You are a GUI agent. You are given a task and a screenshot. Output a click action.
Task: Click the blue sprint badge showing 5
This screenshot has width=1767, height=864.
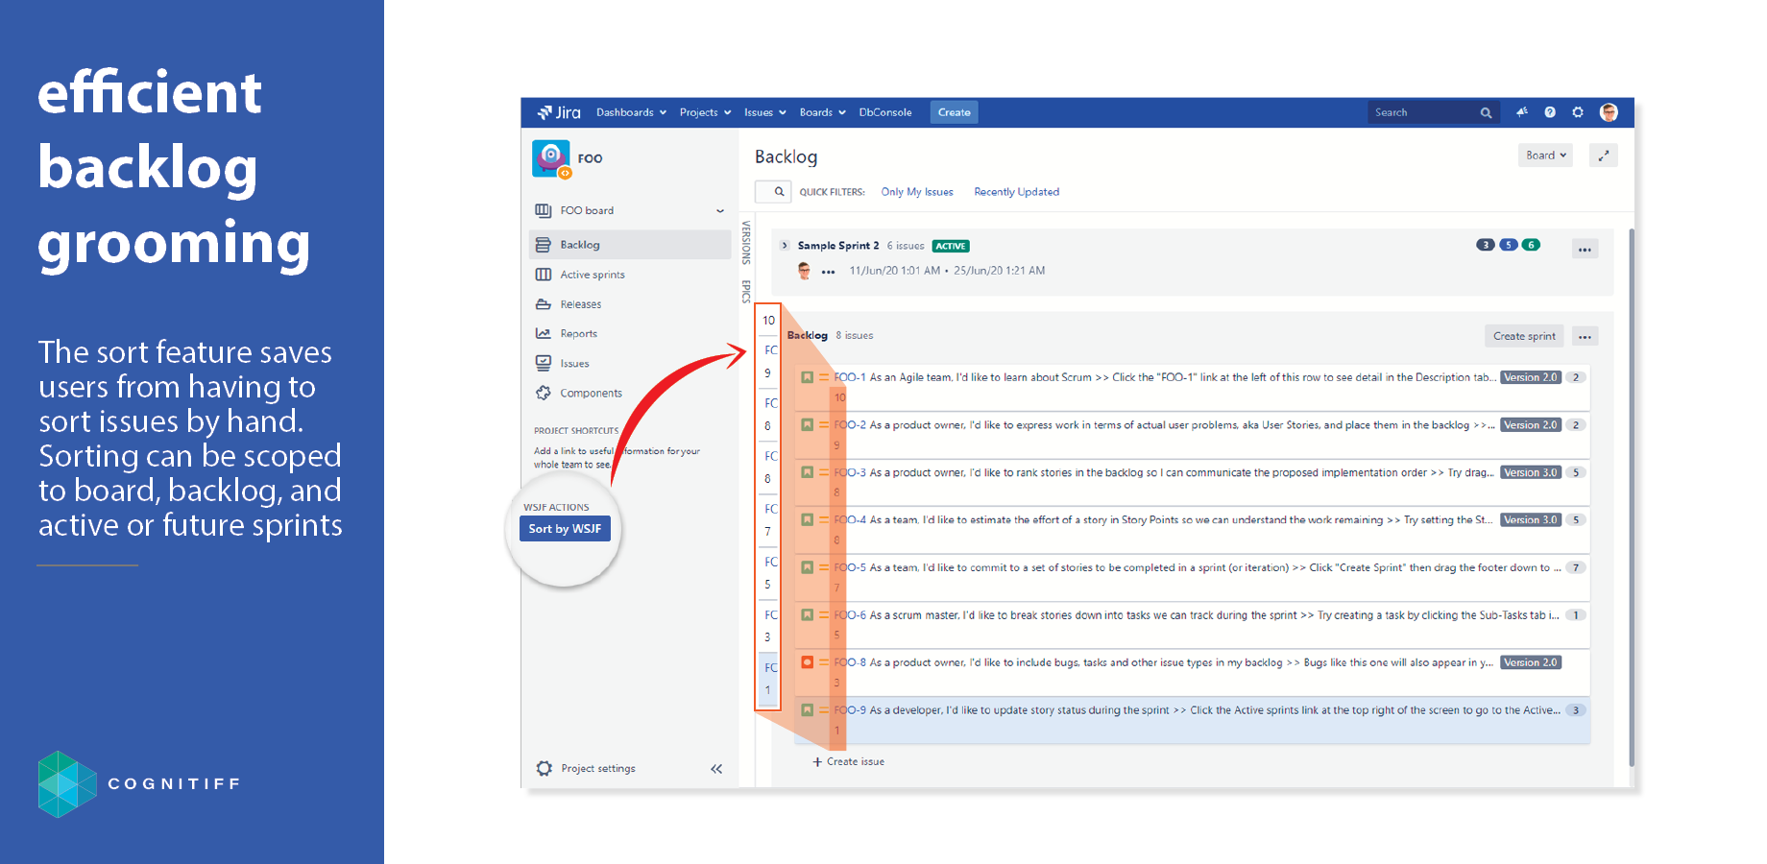click(x=1509, y=245)
